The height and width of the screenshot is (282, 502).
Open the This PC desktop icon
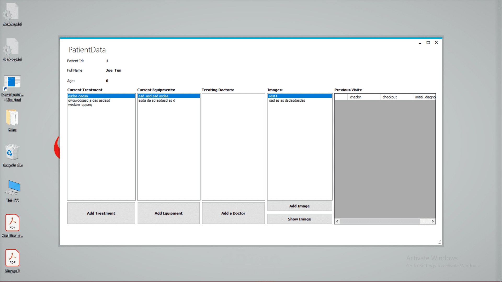(13, 188)
